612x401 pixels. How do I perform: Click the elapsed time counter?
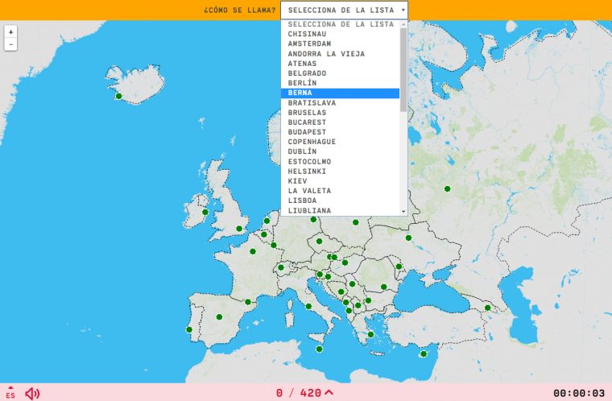(578, 393)
